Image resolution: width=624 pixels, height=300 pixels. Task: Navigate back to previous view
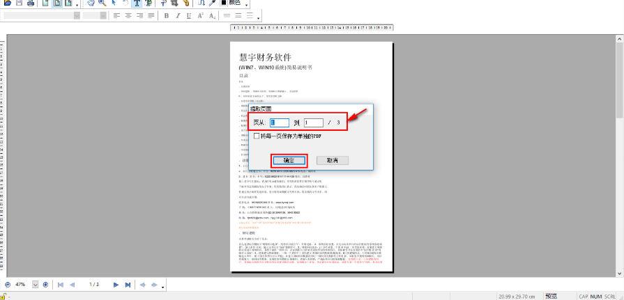pyautogui.click(x=143, y=285)
